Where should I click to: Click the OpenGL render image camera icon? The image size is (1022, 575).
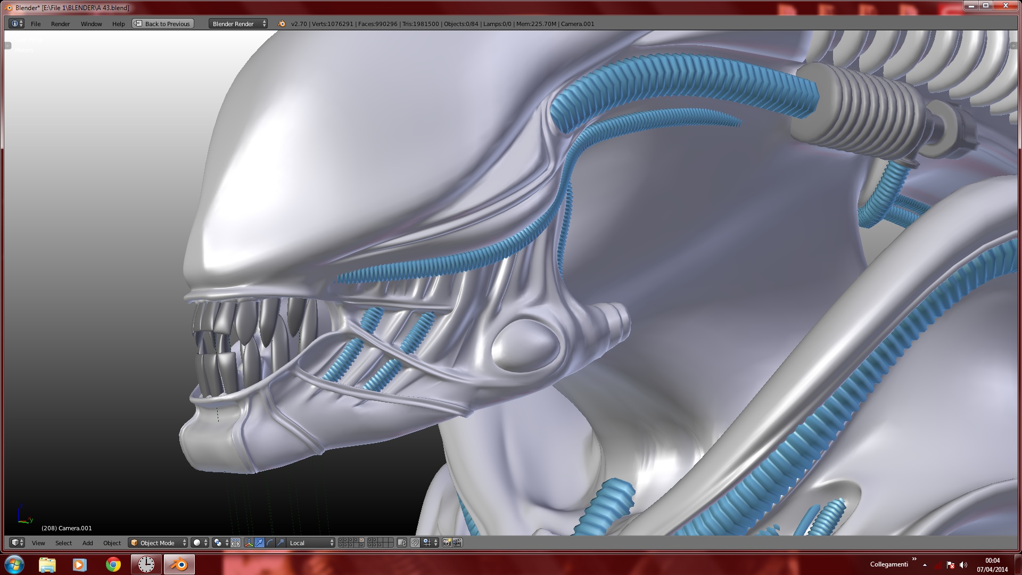pos(447,543)
